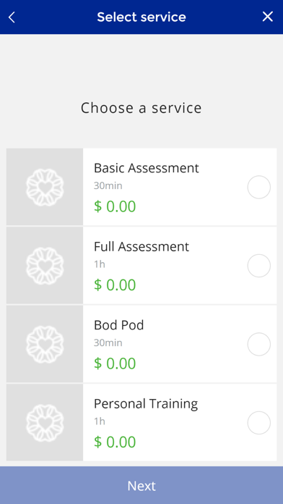Select the Bod Pod radio button

coord(259,344)
